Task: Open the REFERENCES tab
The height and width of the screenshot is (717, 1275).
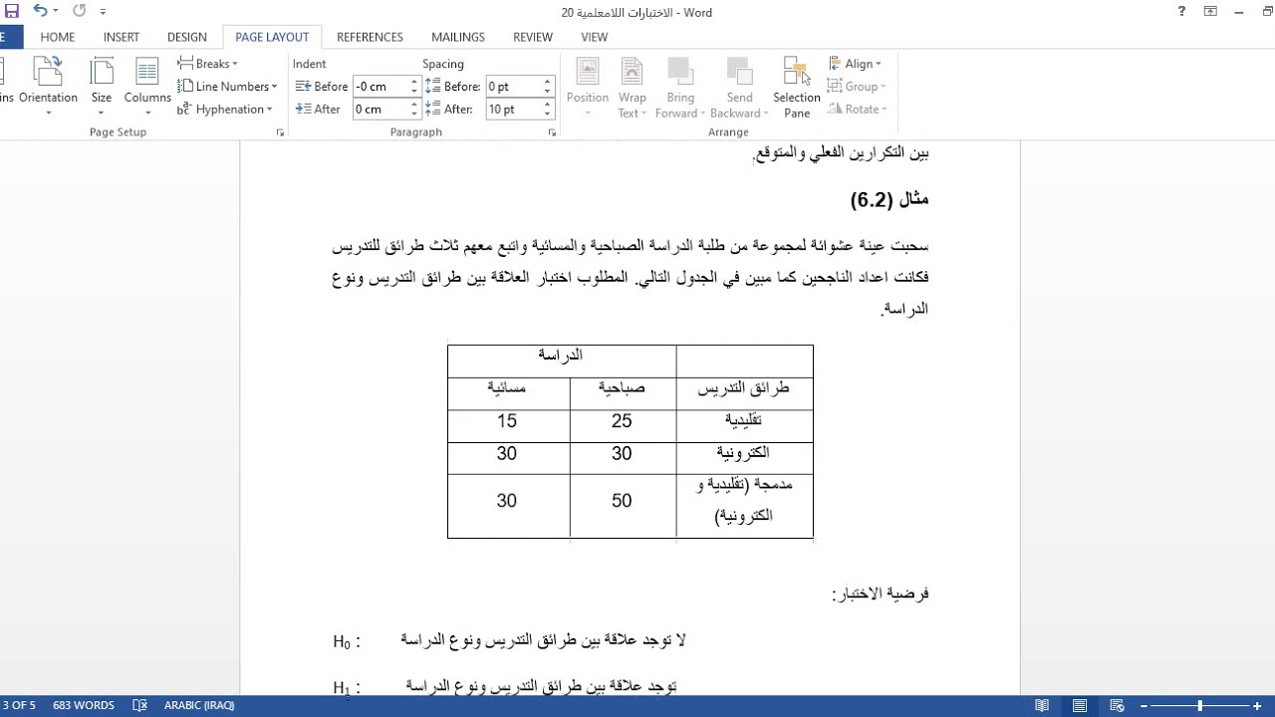Action: point(370,37)
